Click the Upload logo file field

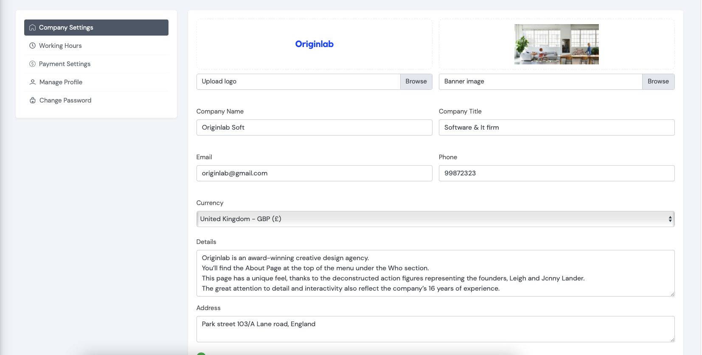coord(298,81)
